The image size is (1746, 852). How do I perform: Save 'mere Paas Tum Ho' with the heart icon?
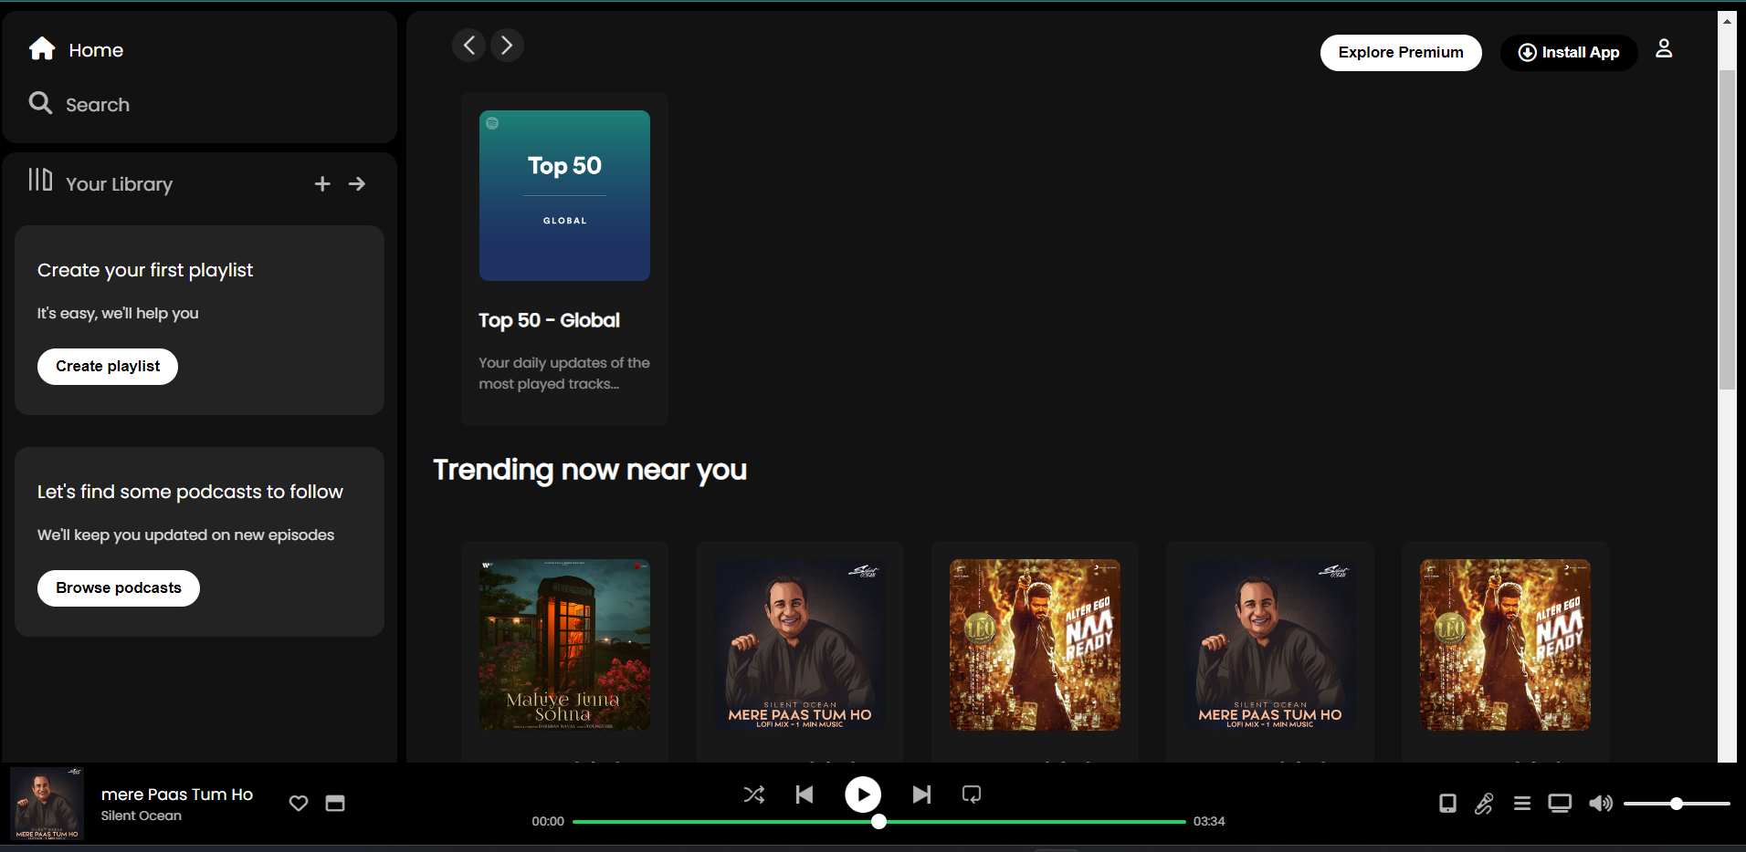298,803
